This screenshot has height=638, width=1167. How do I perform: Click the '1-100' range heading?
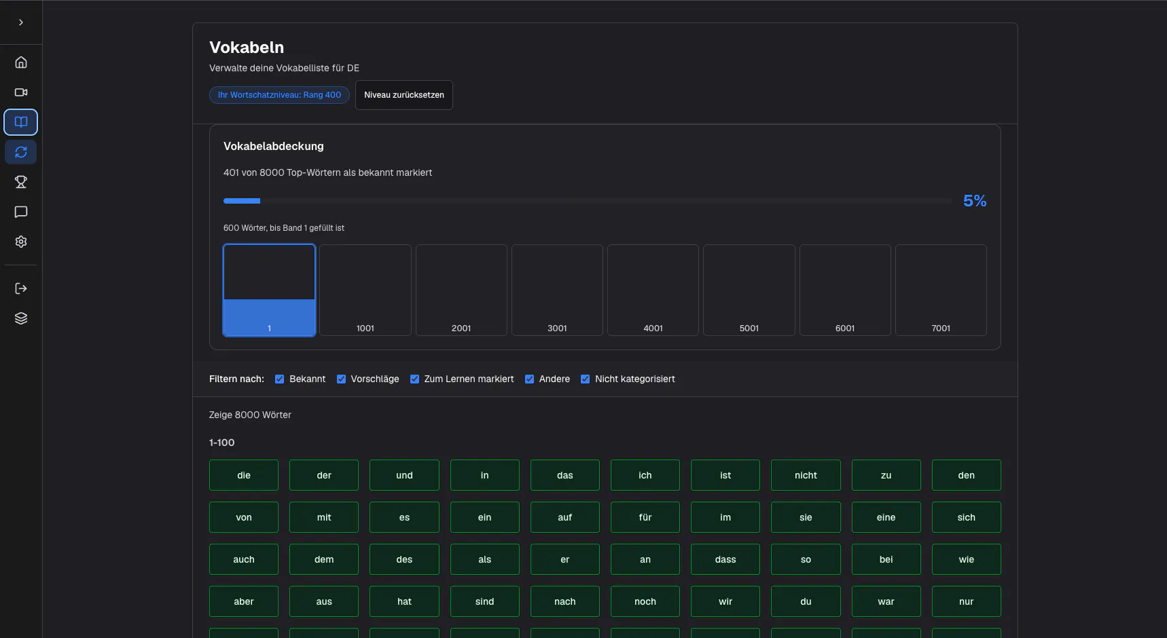pos(222,443)
